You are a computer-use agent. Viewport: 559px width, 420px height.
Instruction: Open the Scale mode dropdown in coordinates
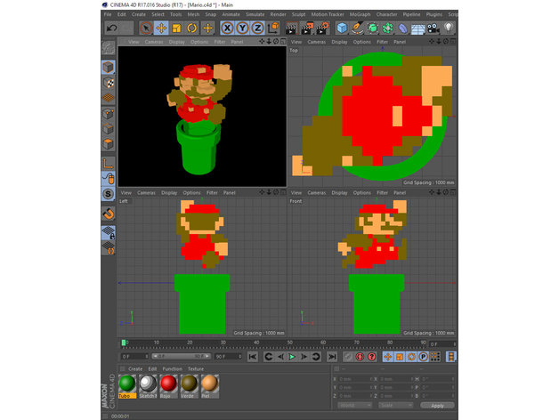coord(396,405)
